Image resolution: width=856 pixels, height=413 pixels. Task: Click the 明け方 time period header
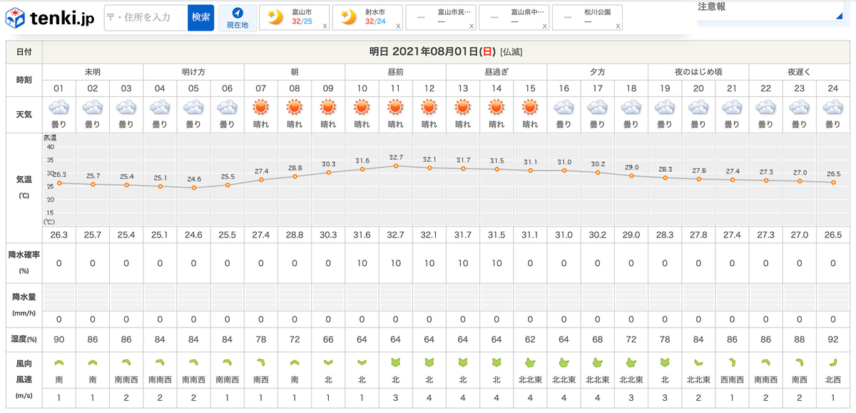[193, 72]
